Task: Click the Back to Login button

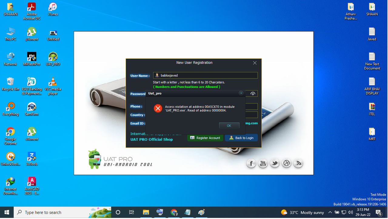Action: [241, 138]
